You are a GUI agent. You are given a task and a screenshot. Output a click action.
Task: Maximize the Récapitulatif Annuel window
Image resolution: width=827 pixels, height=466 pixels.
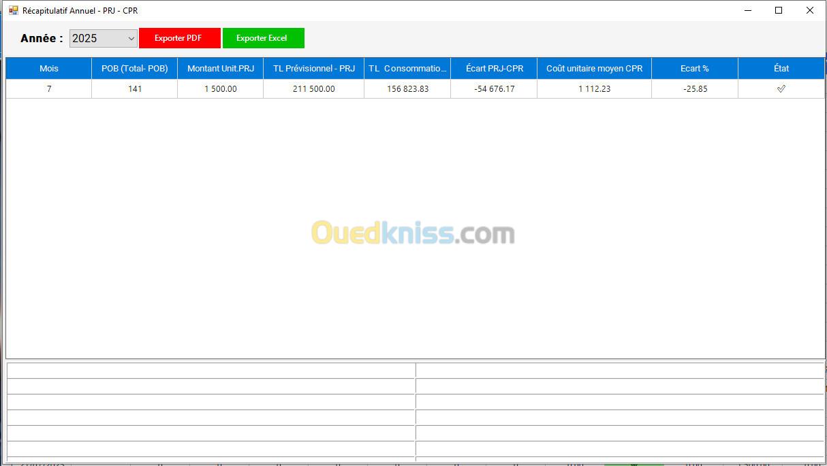(779, 11)
